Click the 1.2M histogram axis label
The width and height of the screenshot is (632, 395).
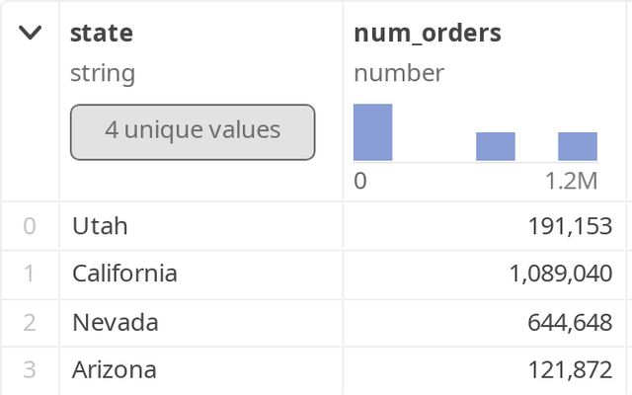572,182
